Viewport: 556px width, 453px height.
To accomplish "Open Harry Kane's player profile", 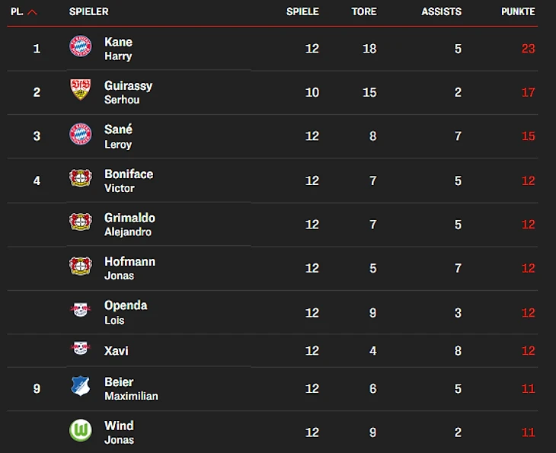I will (118, 49).
